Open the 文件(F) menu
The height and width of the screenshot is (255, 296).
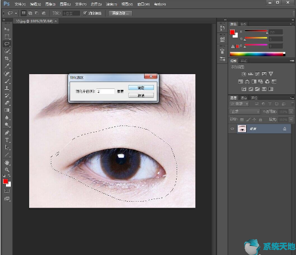(x=20, y=4)
